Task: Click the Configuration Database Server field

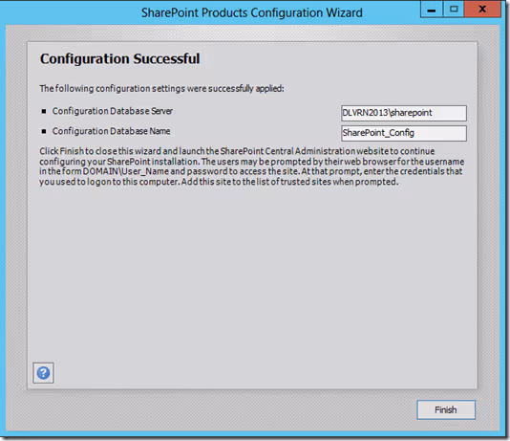Action: tap(404, 113)
